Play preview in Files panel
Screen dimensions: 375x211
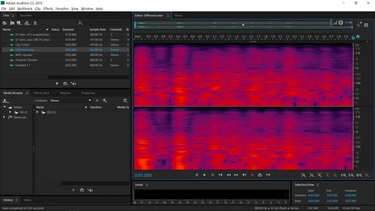pyautogui.click(x=57, y=83)
